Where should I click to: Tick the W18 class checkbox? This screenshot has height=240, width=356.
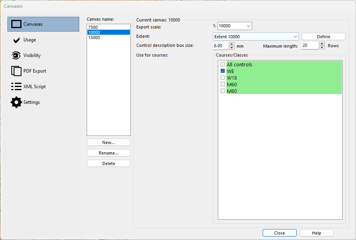[223, 78]
